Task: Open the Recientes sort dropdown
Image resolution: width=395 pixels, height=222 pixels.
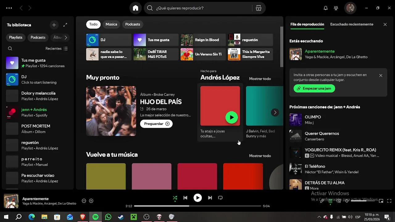Action: tap(56, 48)
